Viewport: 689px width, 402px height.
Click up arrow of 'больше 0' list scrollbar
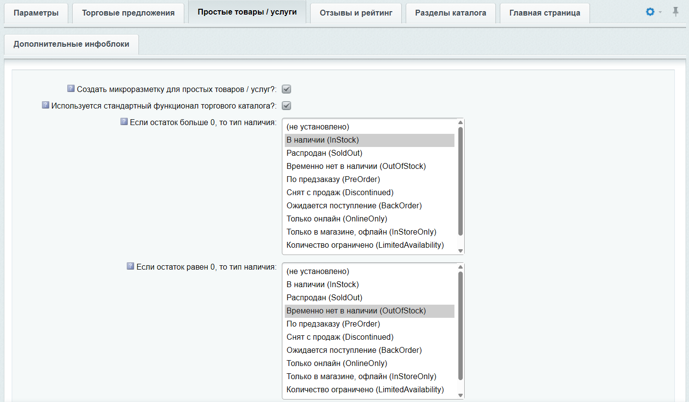pos(460,123)
